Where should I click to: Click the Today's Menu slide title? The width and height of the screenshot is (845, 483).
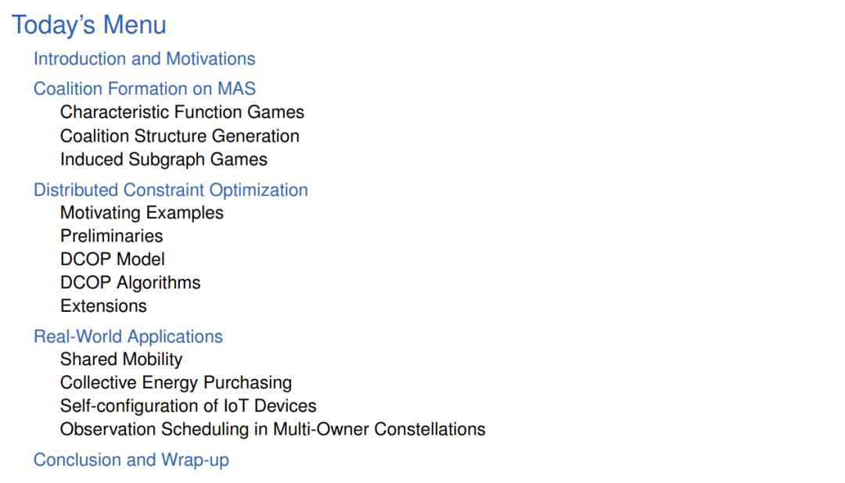coord(89,25)
